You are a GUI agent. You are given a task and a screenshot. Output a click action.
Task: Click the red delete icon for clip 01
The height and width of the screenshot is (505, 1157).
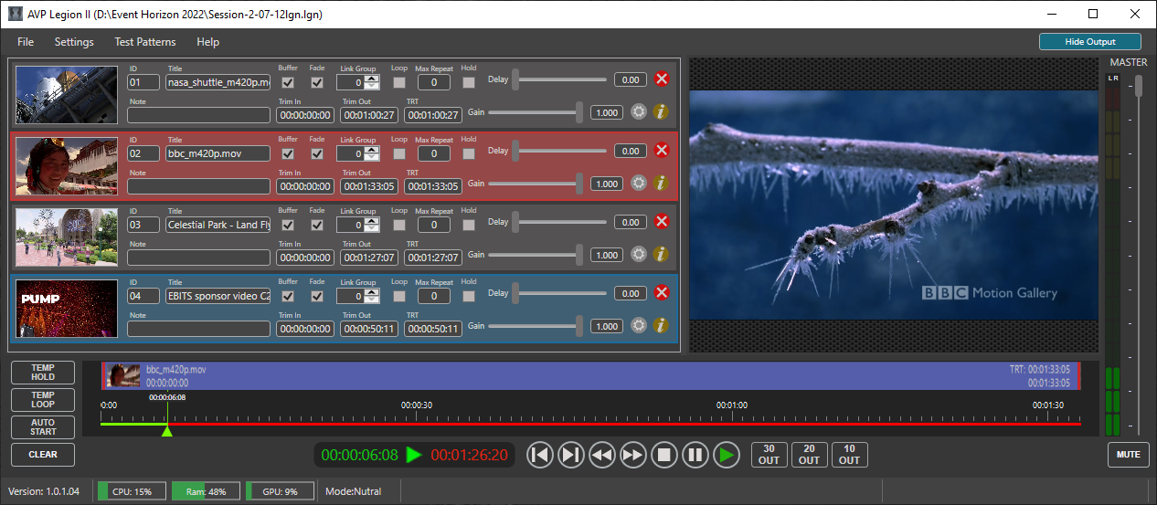663,79
